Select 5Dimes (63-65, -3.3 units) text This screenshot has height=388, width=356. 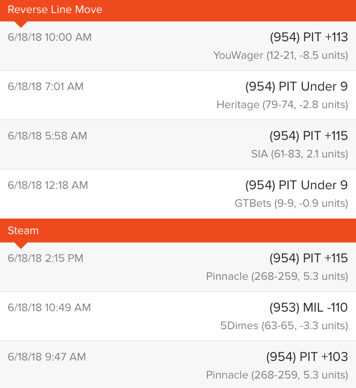(x=284, y=326)
